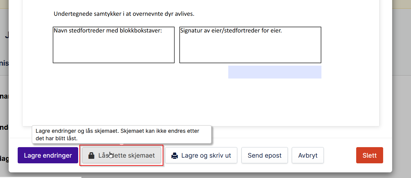The image size is (411, 178).
Task: Choose Lagre og skriv ut to print
Action: (201, 155)
